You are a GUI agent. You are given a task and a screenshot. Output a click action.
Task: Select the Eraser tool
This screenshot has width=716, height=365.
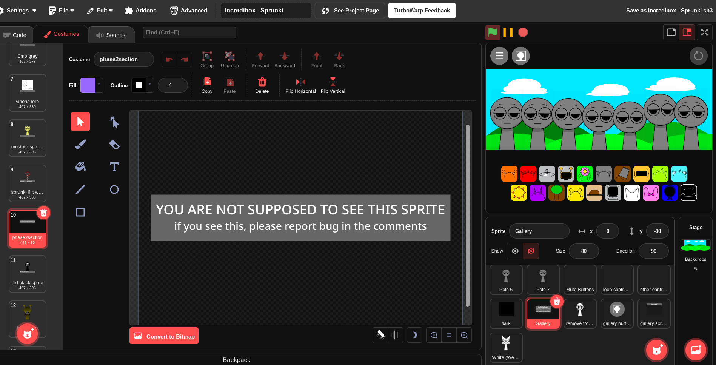114,144
